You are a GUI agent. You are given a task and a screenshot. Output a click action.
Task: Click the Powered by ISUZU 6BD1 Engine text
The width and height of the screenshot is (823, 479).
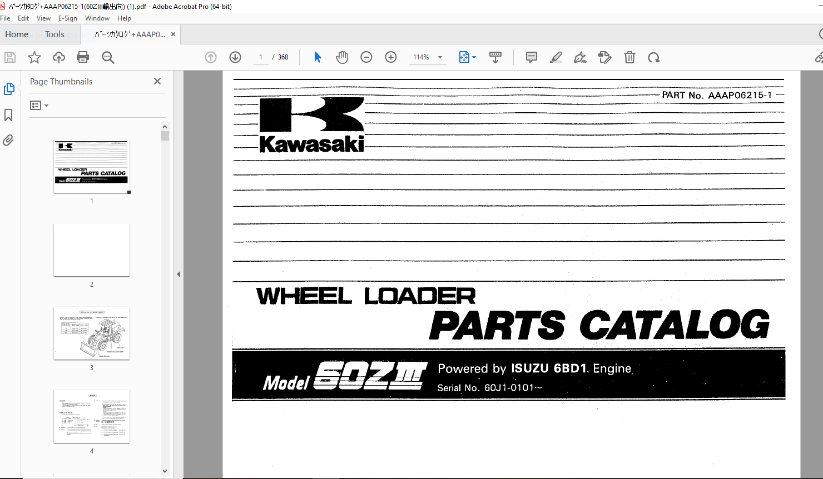[535, 368]
